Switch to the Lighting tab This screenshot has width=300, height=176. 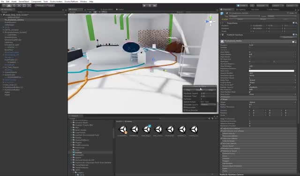tap(241, 9)
